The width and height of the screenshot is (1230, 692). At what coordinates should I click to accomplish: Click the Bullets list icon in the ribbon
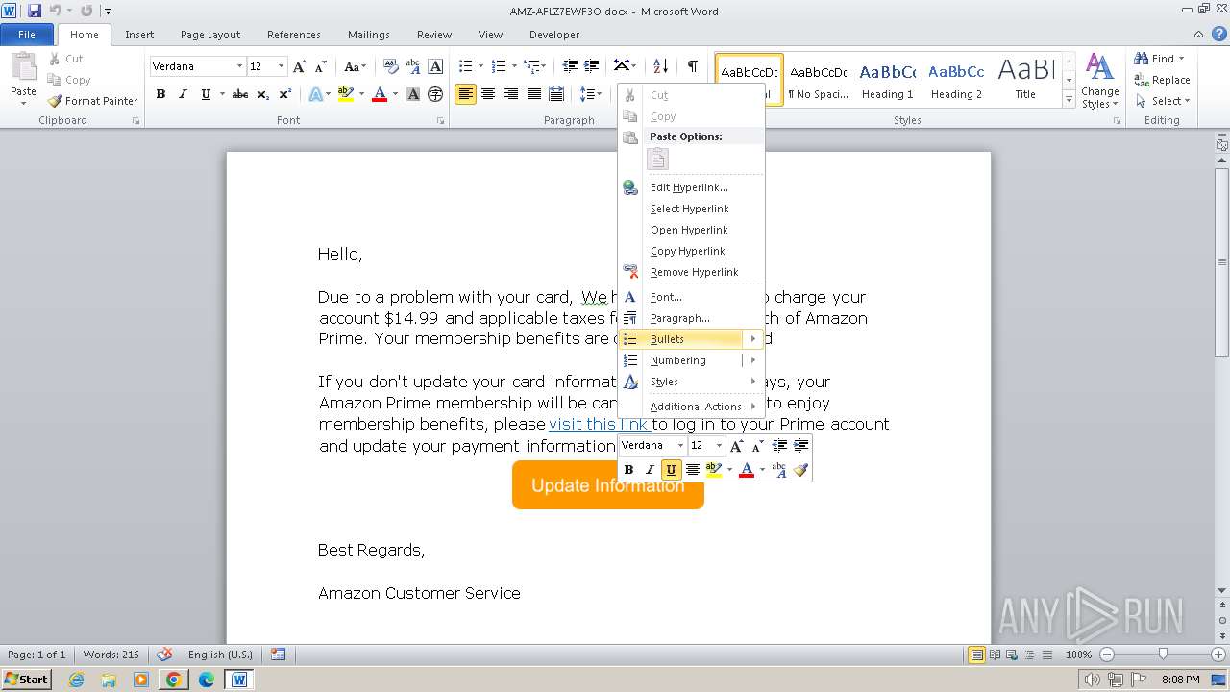[466, 66]
